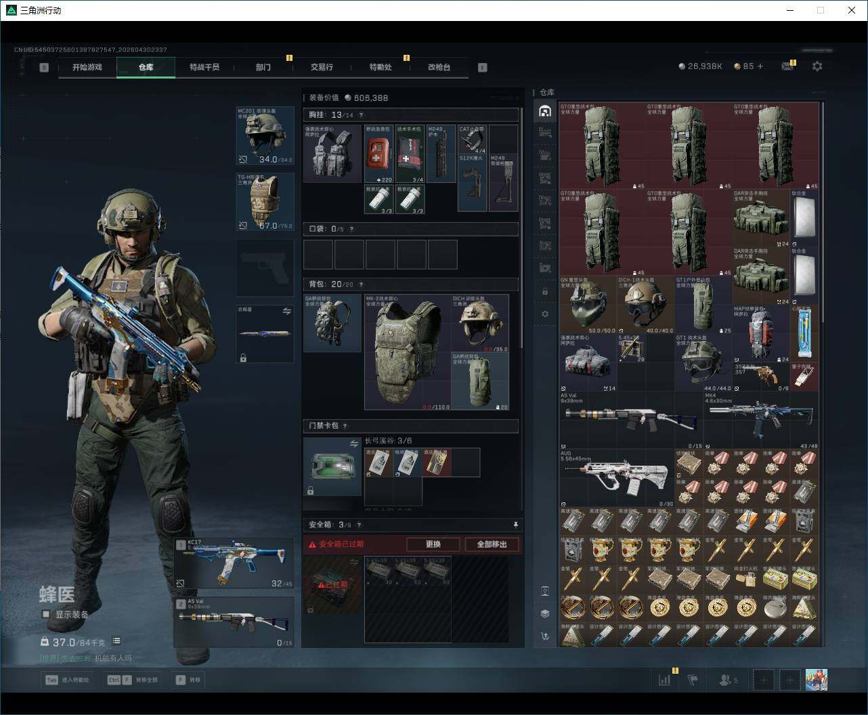Click the swap arrows icon on the 门禁卡包 slot

click(354, 443)
